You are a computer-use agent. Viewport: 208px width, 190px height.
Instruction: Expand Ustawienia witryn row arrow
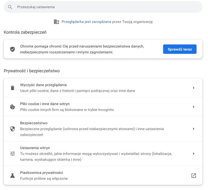194,154
